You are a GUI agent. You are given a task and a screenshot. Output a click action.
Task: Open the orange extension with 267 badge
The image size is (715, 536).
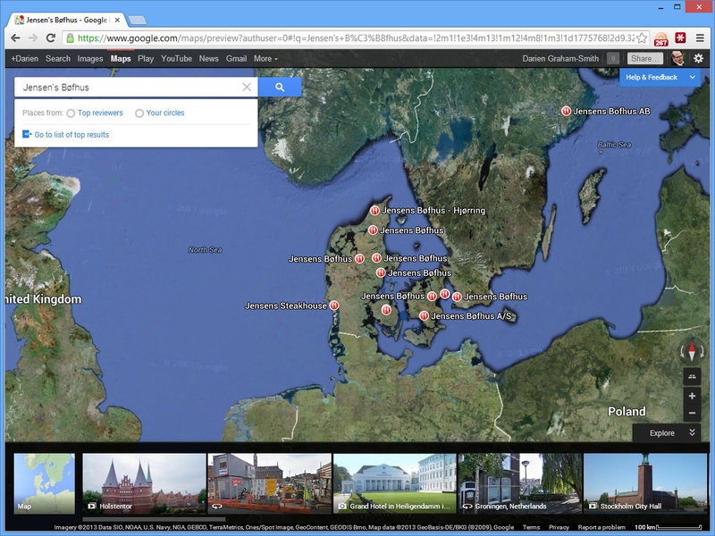tap(660, 39)
